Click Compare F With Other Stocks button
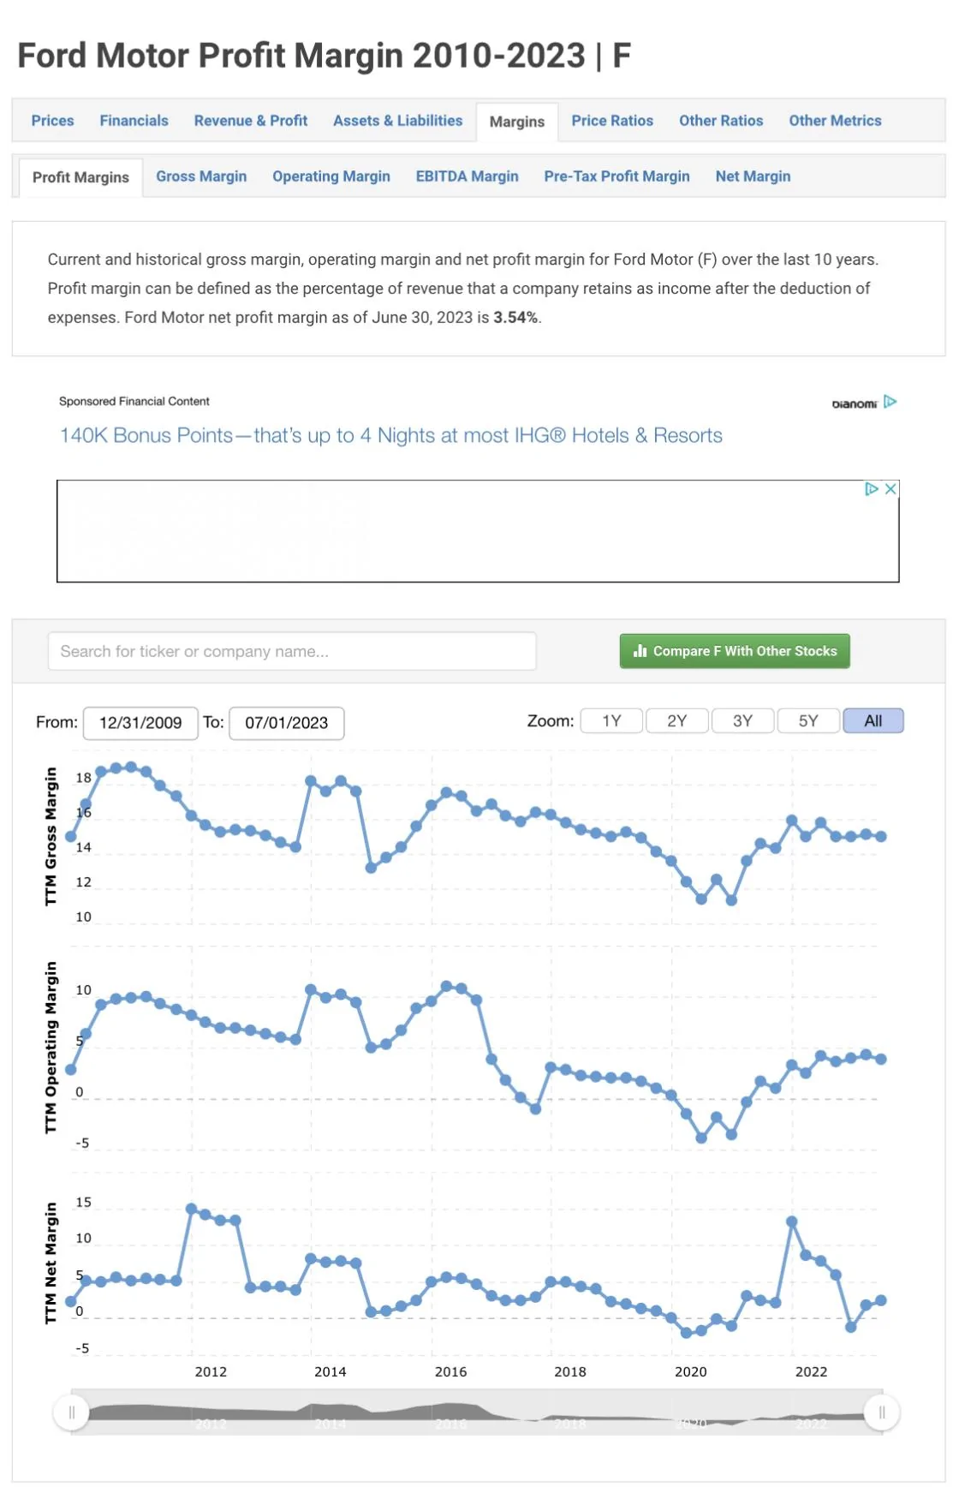This screenshot has height=1499, width=959. 735,651
